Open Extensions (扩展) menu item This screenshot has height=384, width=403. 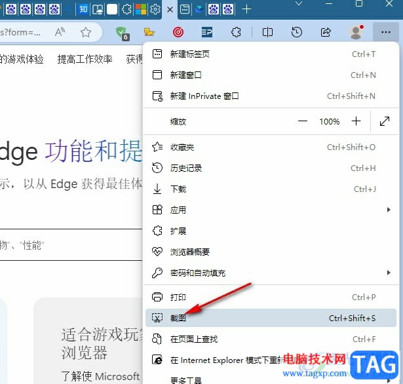[x=271, y=231]
